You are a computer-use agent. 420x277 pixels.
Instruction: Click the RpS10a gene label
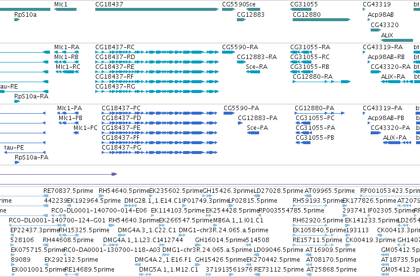(26, 14)
